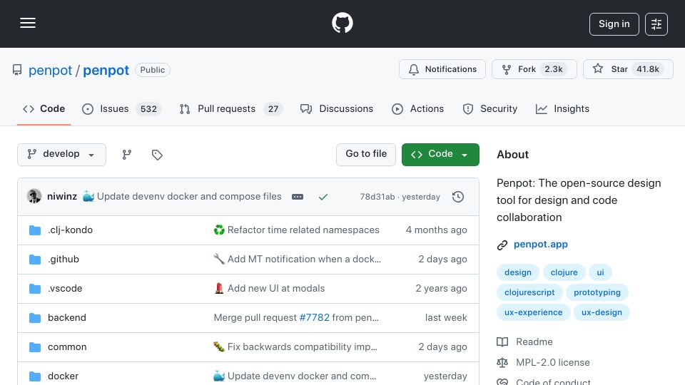Open the common folder
The image size is (685, 385).
coord(67,347)
